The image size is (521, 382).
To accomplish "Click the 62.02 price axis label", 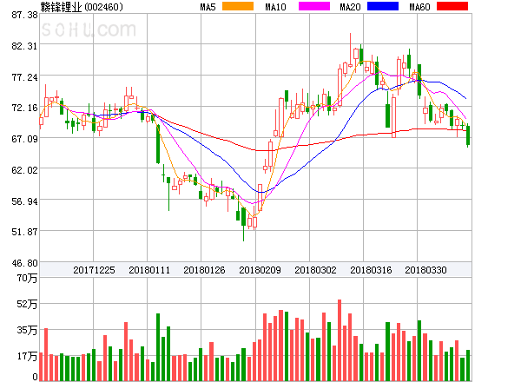I will tap(24, 170).
